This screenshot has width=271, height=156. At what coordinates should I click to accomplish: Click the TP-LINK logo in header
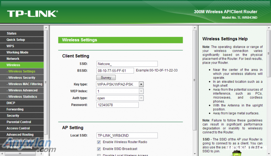click(x=32, y=14)
